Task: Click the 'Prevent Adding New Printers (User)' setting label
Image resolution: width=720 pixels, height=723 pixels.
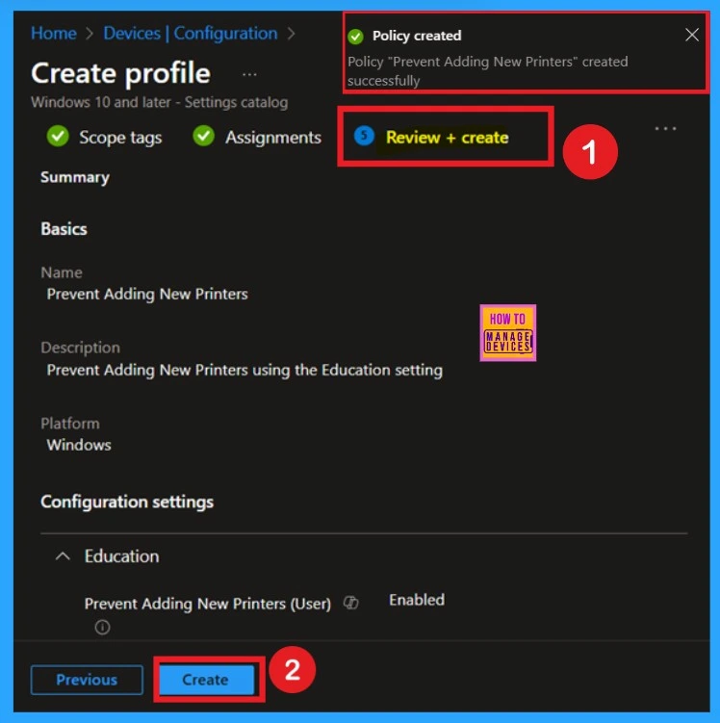Action: coord(207,604)
